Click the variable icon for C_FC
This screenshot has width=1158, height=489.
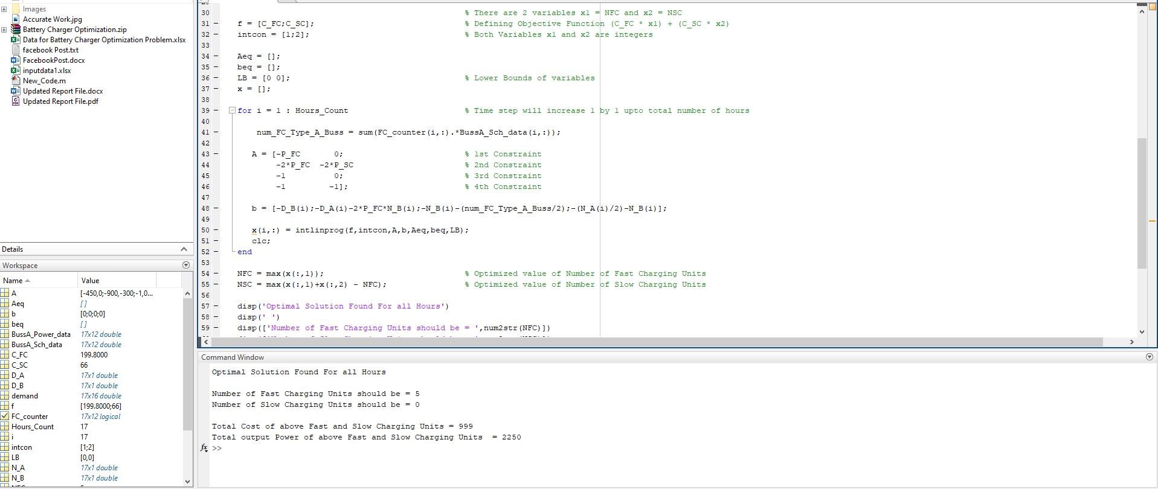[x=5, y=355]
